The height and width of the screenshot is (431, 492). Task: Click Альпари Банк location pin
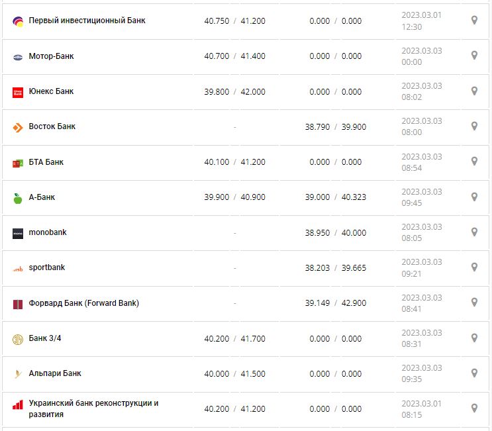pos(474,373)
